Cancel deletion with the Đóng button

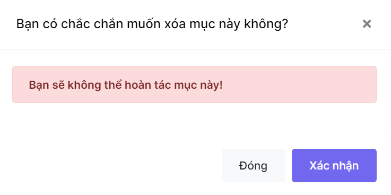(254, 166)
